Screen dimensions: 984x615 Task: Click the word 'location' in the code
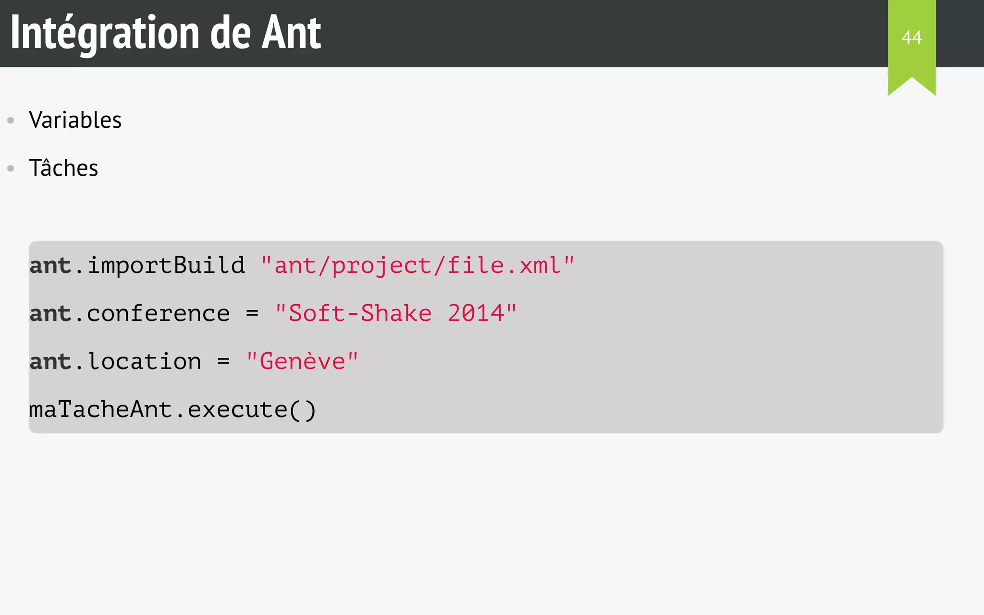(x=144, y=361)
